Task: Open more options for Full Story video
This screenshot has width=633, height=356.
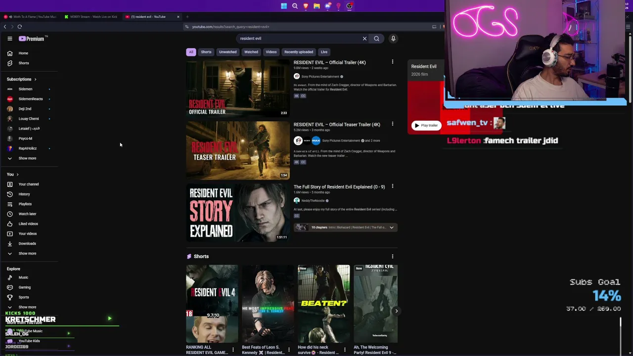Action: 393,186
